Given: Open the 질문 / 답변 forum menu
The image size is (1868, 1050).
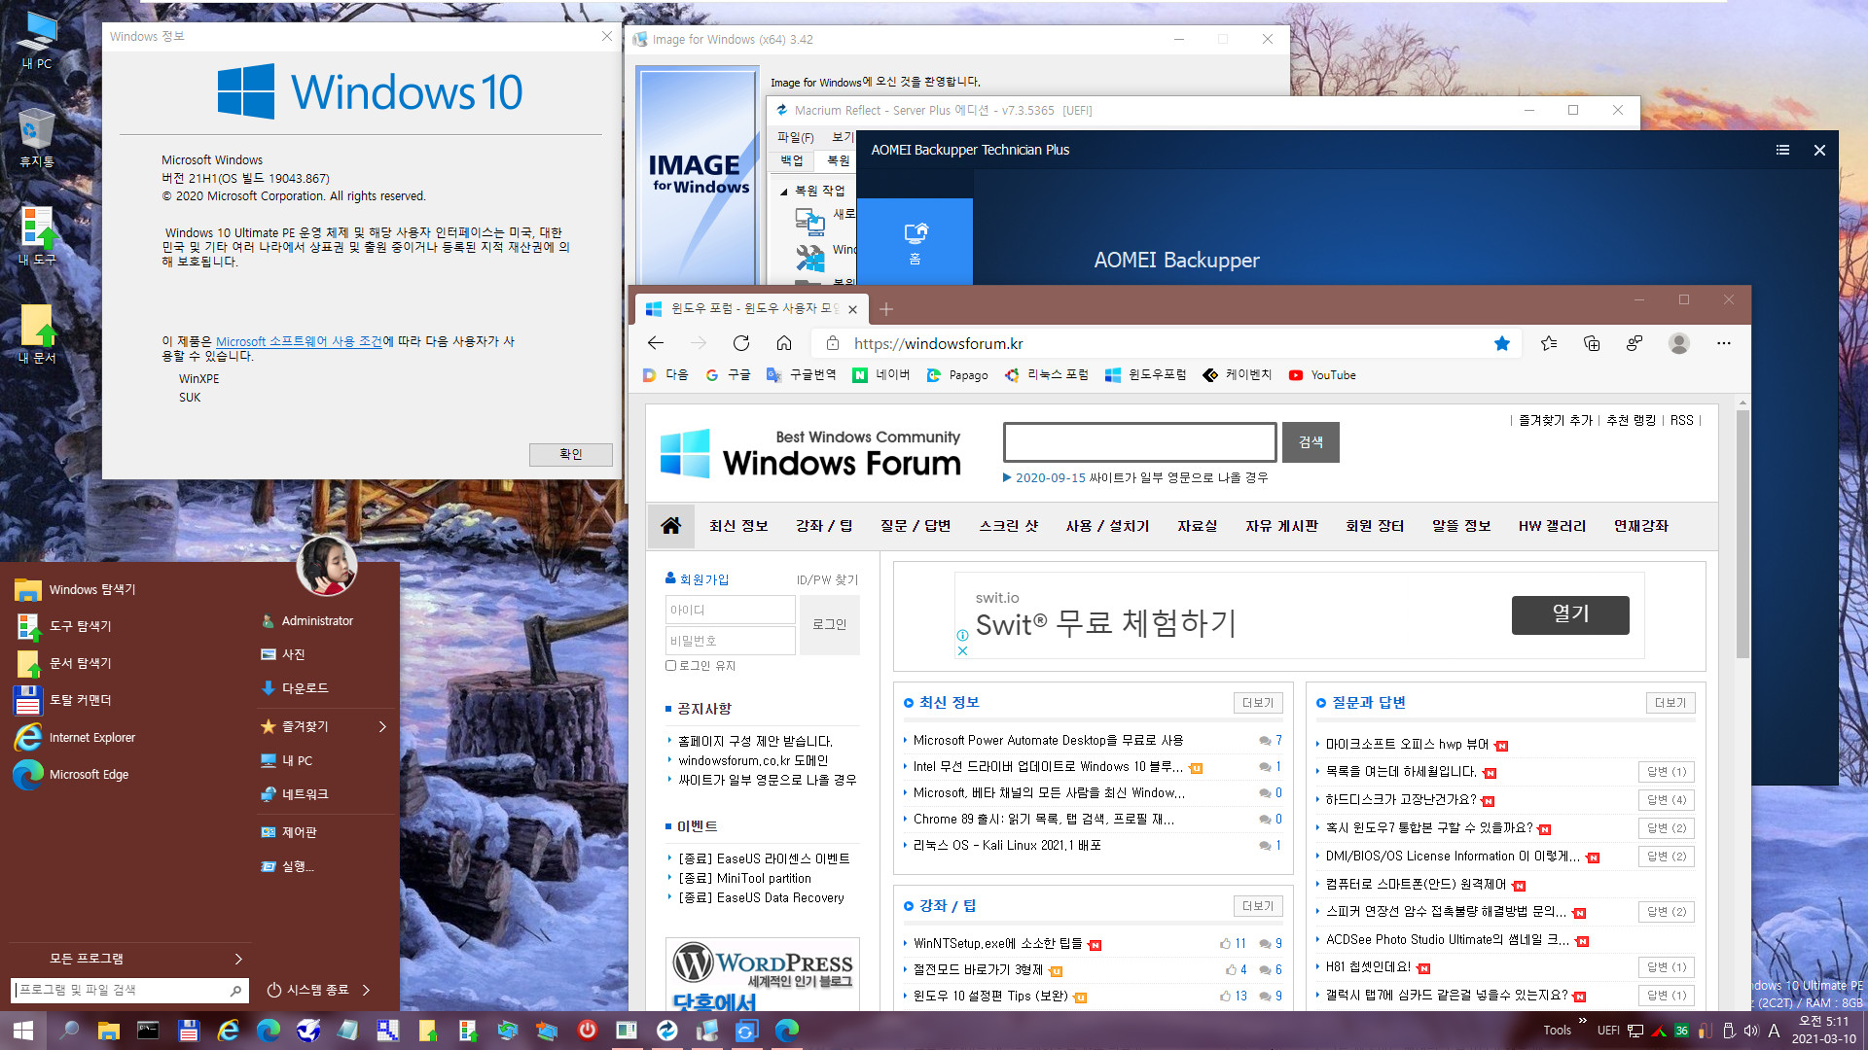Looking at the screenshot, I should (x=916, y=526).
